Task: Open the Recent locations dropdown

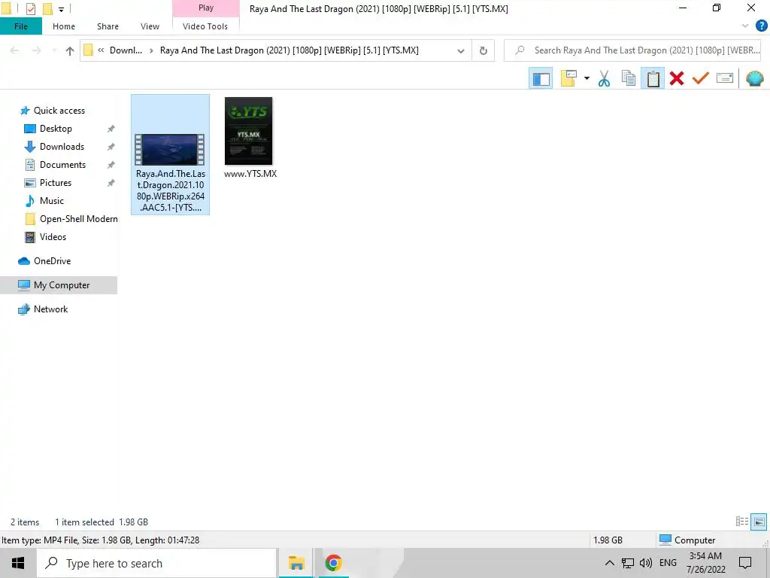Action: [54, 50]
